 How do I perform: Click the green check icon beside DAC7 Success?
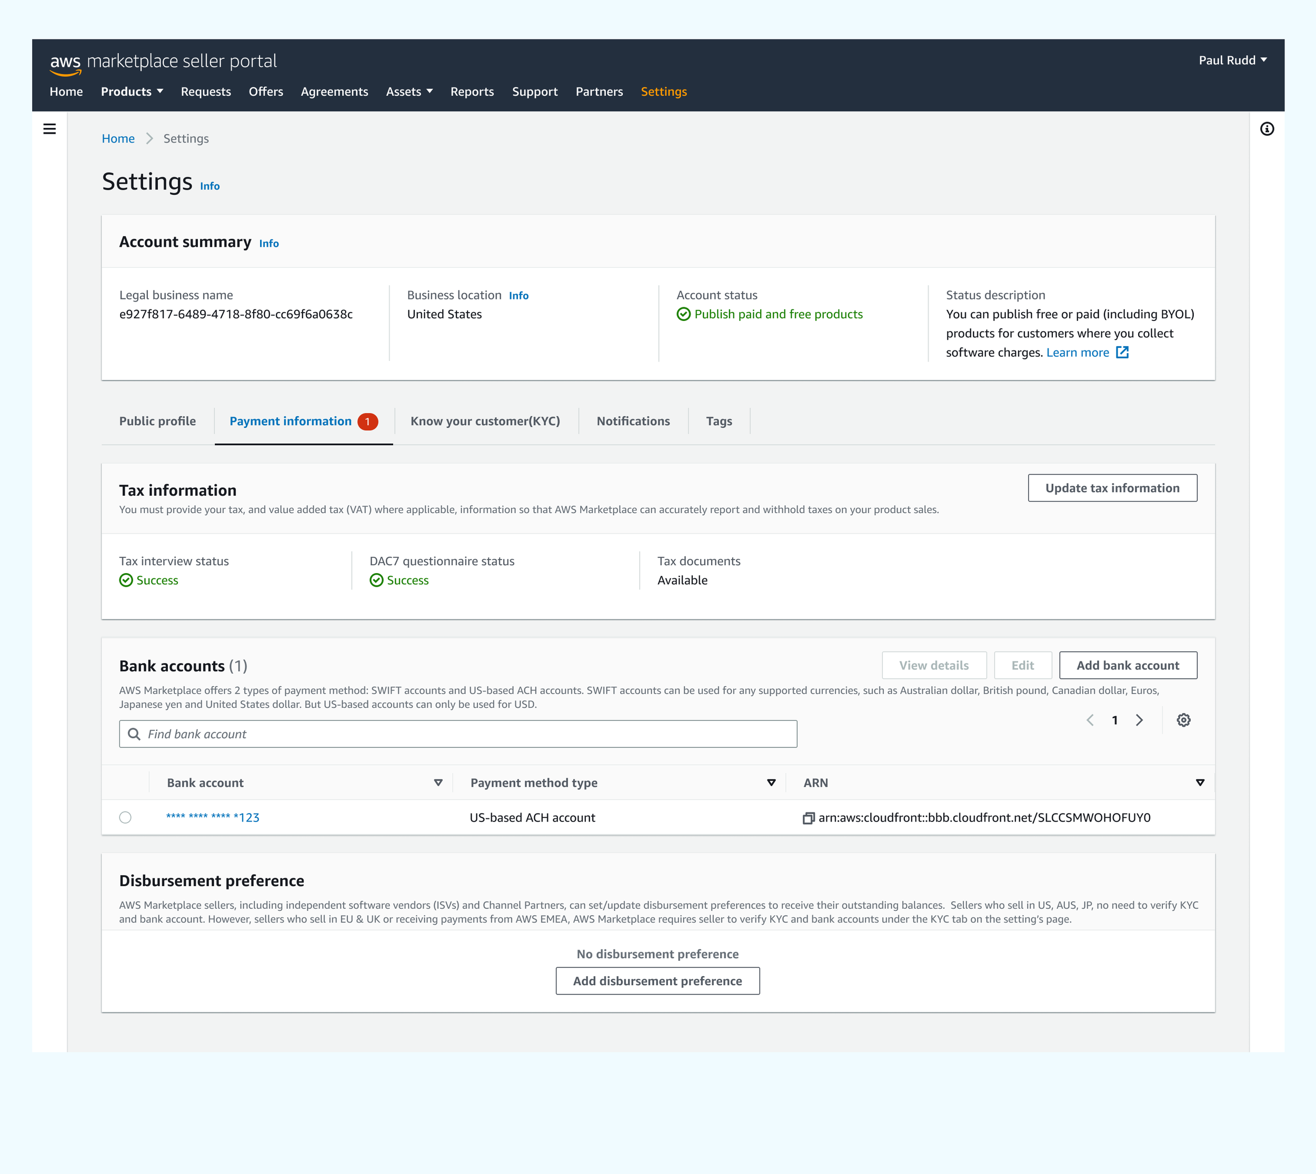click(376, 580)
